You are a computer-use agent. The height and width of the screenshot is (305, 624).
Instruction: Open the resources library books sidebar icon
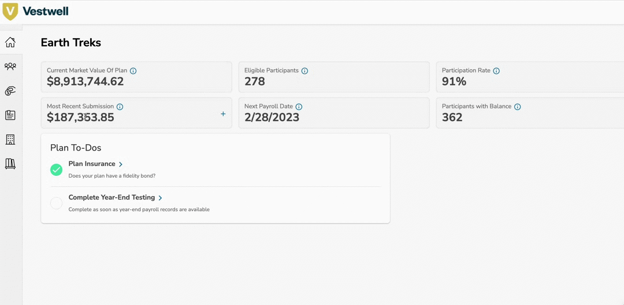[x=10, y=164]
